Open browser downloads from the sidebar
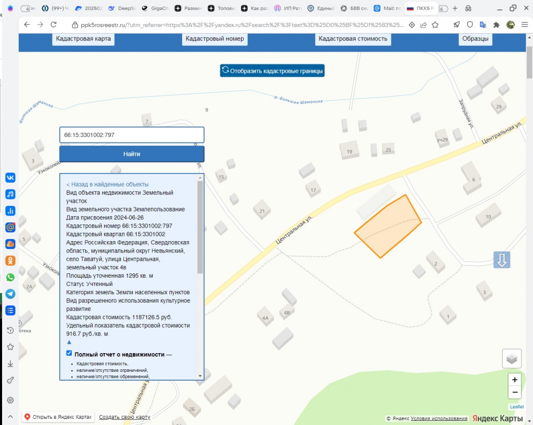Viewport: 533px width, 425px height. 10,364
